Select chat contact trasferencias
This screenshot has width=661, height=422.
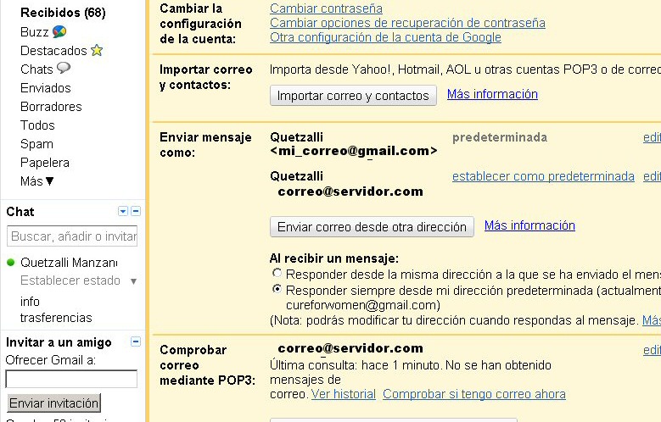[x=56, y=318]
